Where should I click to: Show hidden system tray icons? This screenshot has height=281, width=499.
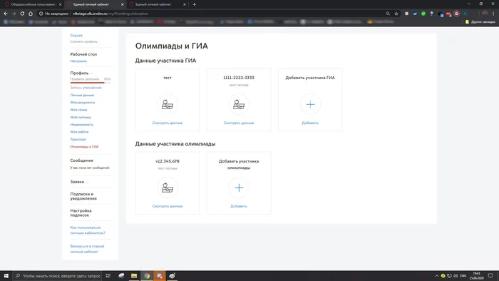(x=436, y=276)
